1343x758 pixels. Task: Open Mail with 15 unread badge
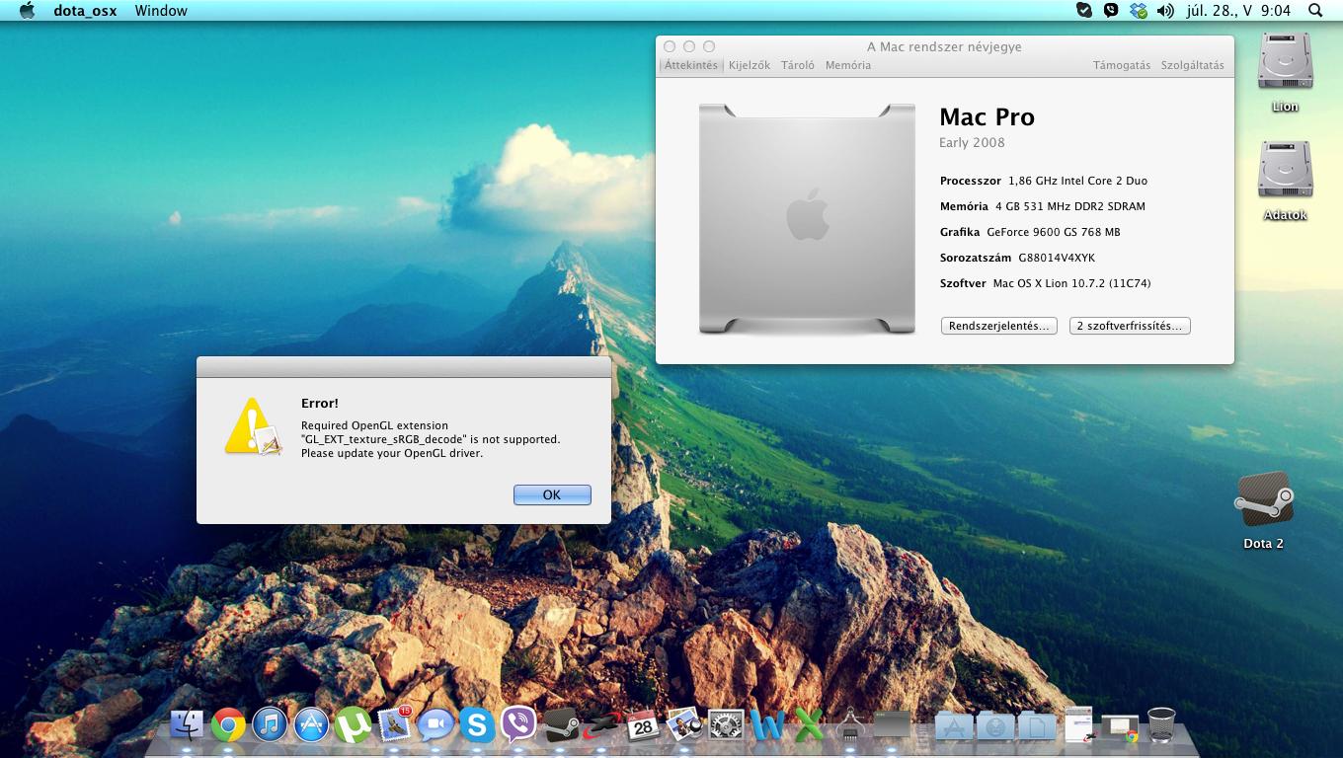click(394, 725)
